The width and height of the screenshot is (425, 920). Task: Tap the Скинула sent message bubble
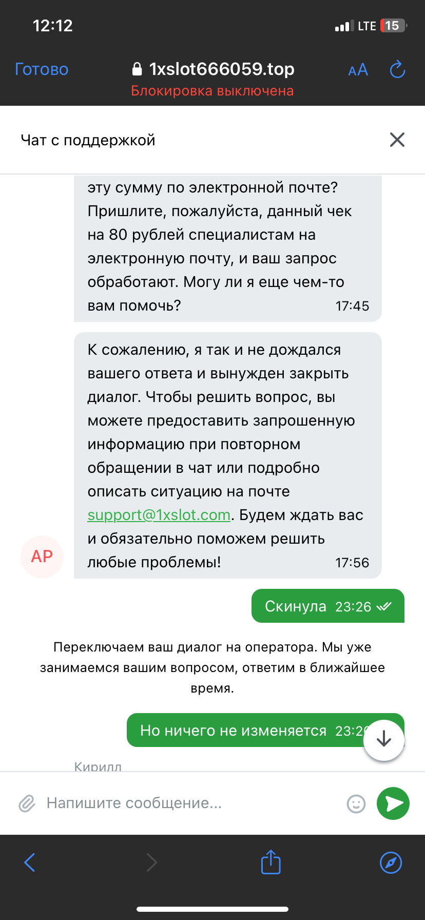pyautogui.click(x=327, y=606)
